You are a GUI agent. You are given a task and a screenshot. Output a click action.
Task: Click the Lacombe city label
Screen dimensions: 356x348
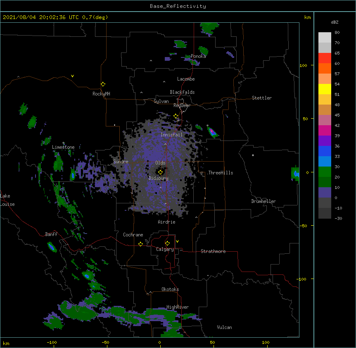point(186,79)
